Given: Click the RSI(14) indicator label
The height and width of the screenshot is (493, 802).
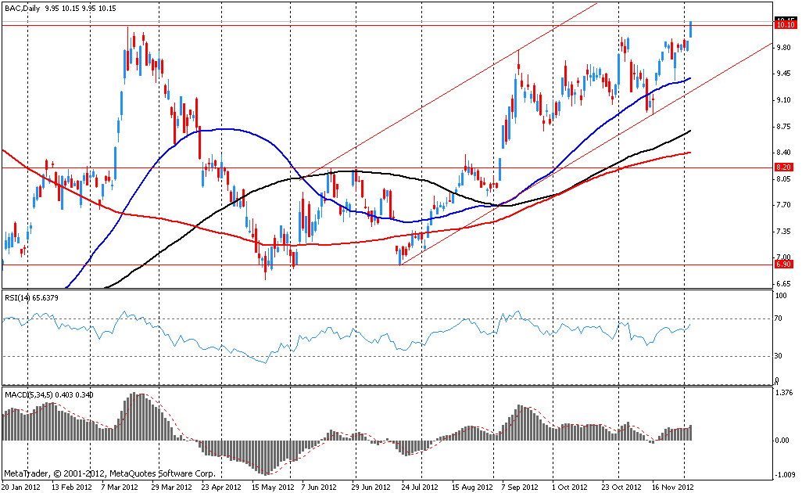Looking at the screenshot, I should click(x=31, y=298).
